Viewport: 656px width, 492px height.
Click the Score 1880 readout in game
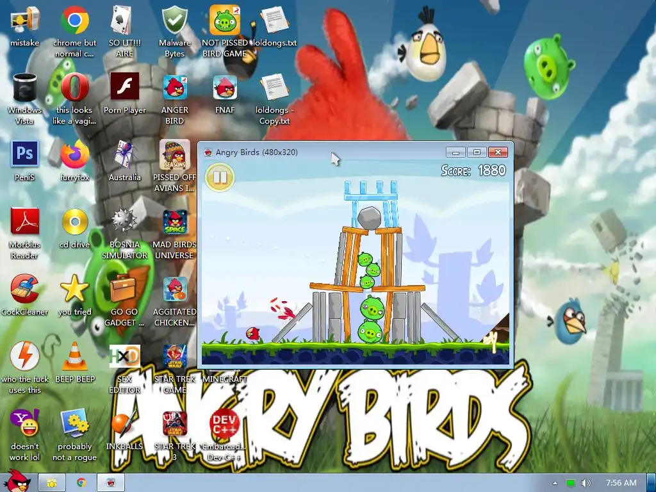(473, 170)
